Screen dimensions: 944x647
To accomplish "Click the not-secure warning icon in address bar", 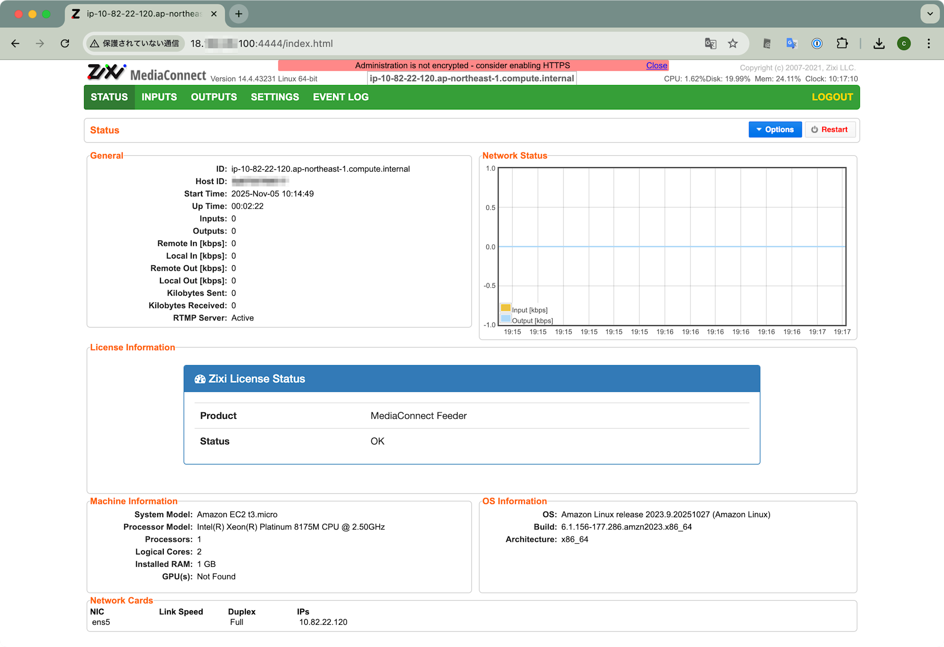I will pyautogui.click(x=95, y=43).
